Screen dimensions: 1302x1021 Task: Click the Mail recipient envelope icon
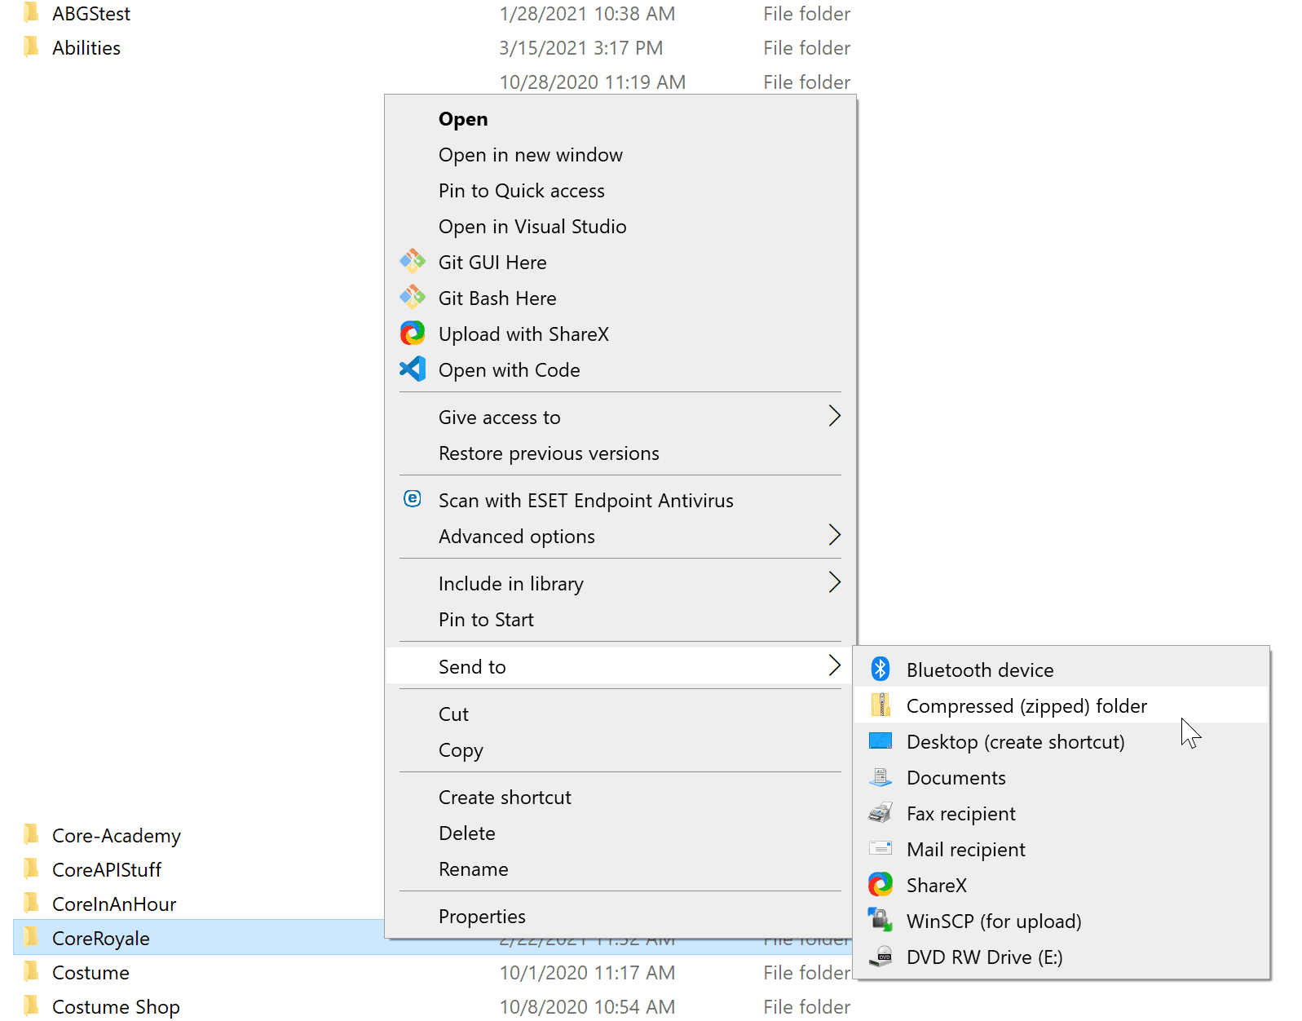881,849
